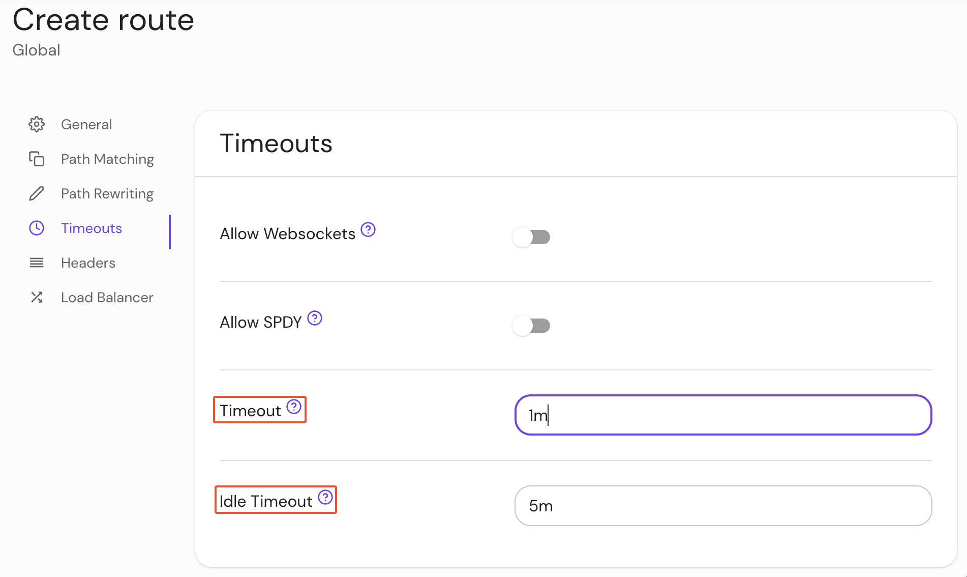The image size is (967, 577).
Task: Open the Allow SPDY help tooltip
Action: coord(315,318)
